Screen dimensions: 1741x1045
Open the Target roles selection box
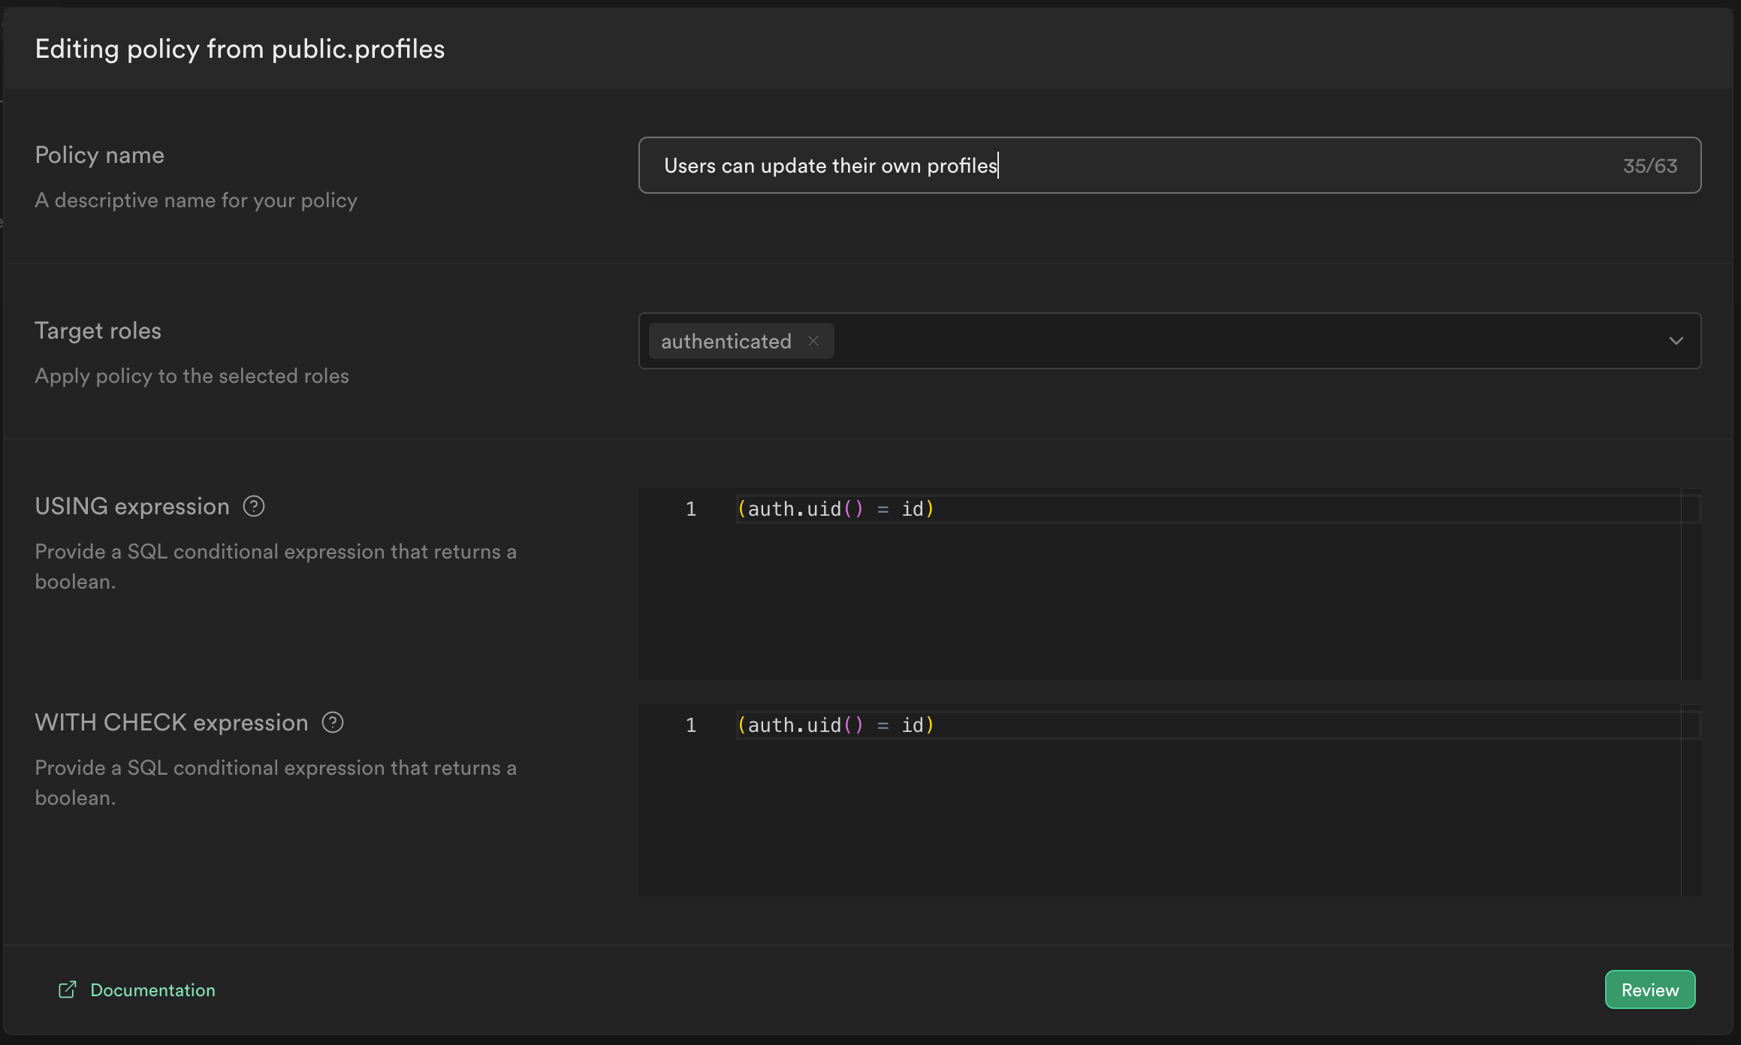coord(1239,341)
